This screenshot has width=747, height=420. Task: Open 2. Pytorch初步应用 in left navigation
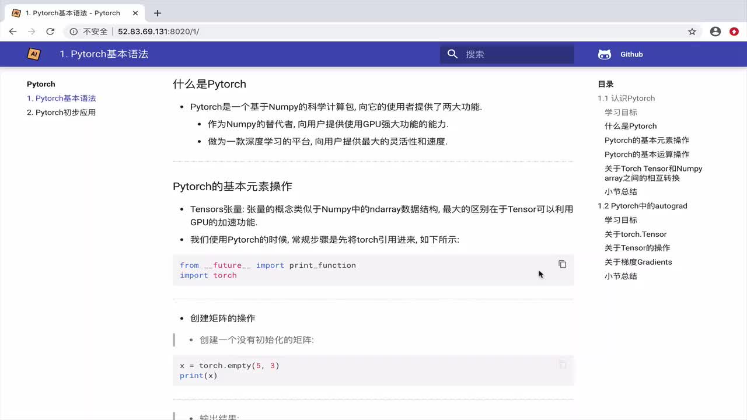(61, 113)
